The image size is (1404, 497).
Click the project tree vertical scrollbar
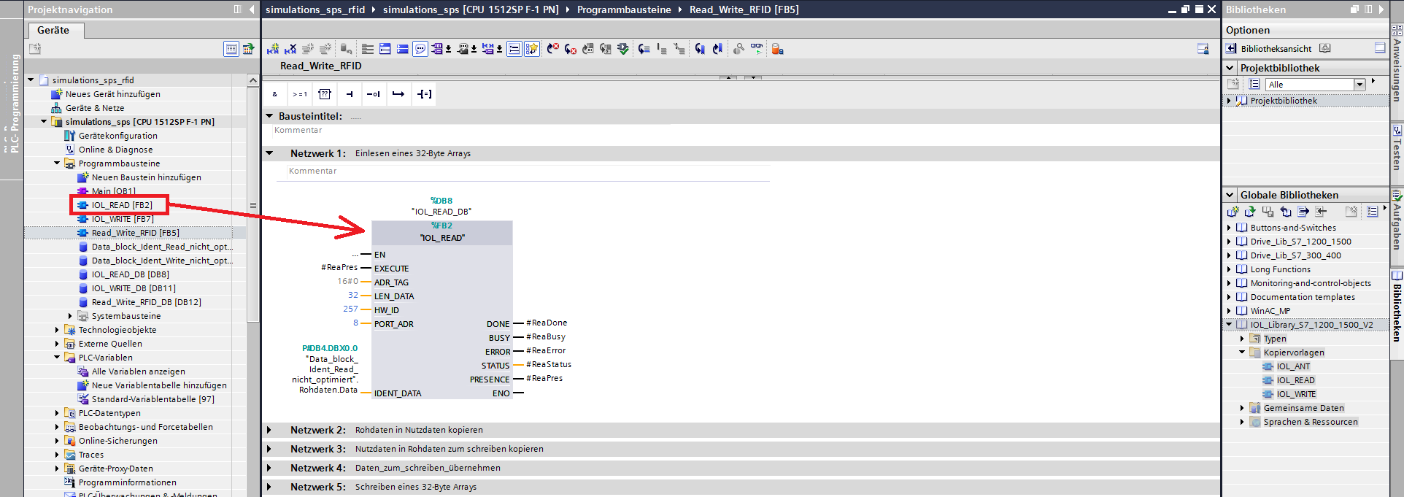253,204
